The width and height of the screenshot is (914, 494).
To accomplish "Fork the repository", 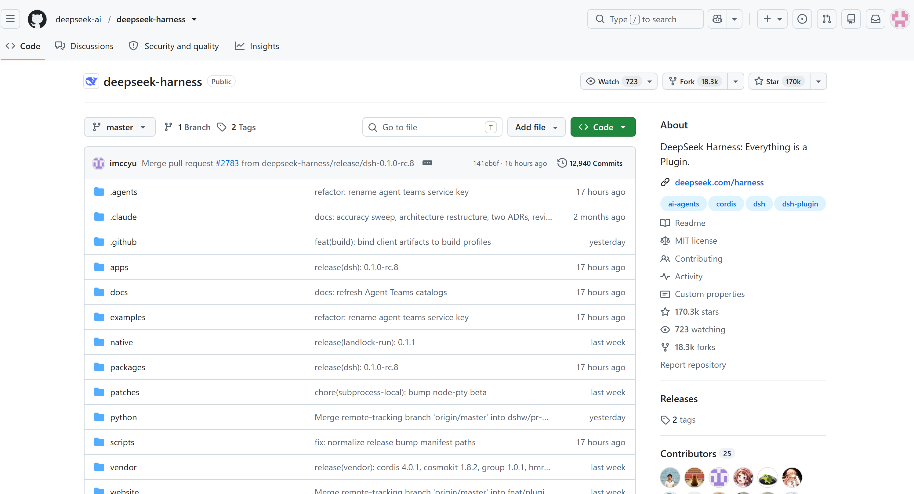I will click(x=695, y=81).
